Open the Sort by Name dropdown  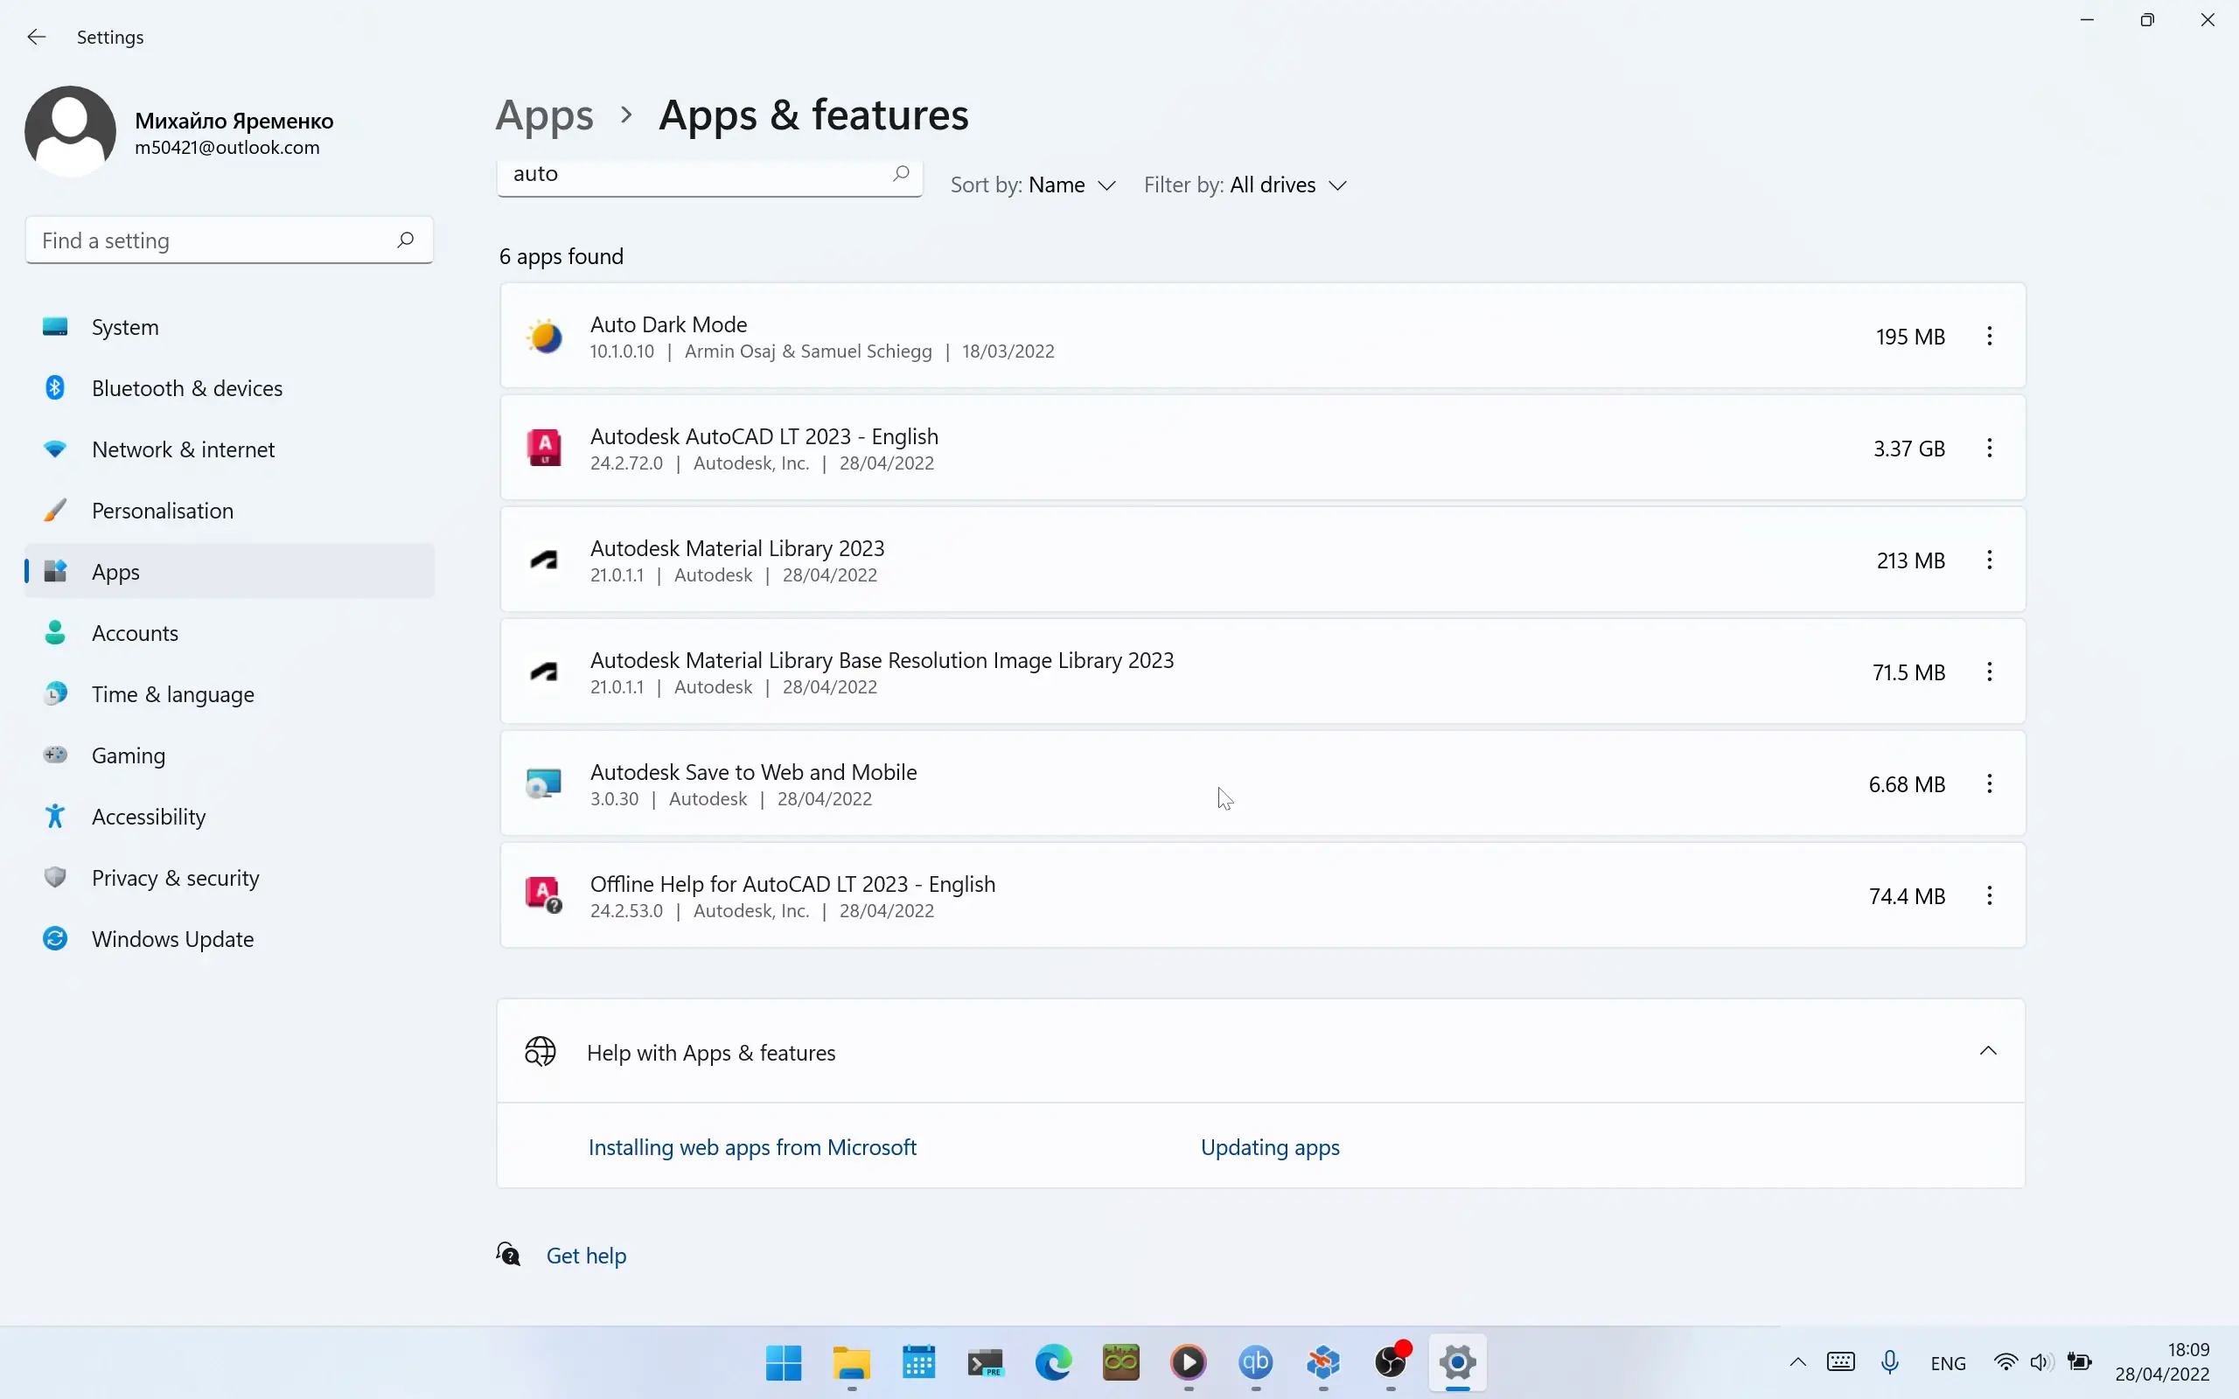pyautogui.click(x=1033, y=185)
